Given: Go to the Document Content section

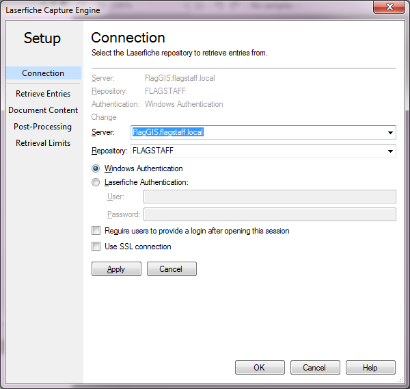Looking at the screenshot, I should [x=43, y=110].
